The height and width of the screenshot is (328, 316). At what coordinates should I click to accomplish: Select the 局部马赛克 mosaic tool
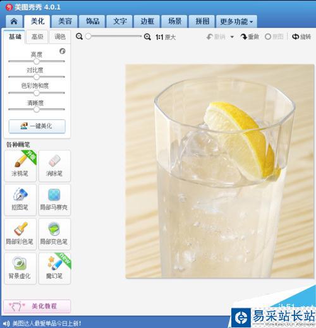pyautogui.click(x=54, y=200)
